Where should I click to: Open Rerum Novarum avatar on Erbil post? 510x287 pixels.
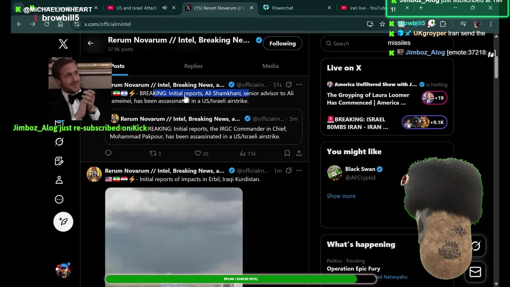(x=94, y=174)
